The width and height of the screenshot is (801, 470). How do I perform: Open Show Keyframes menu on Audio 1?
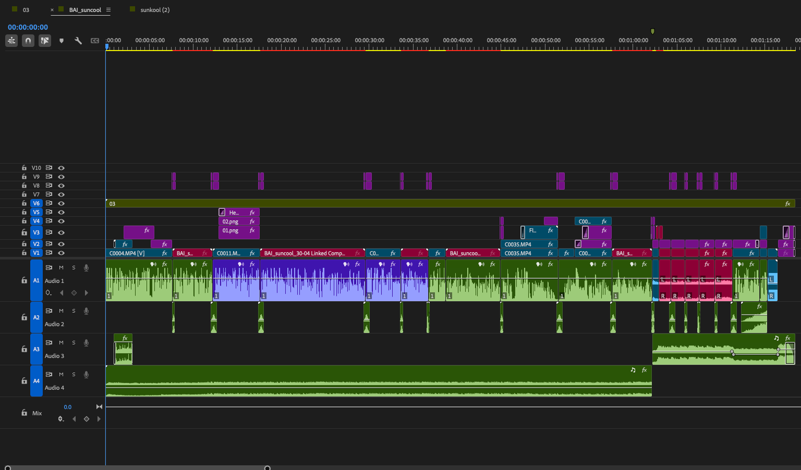[48, 293]
